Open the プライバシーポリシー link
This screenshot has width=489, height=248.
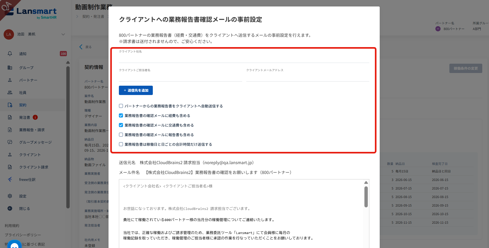pyautogui.click(x=23, y=235)
